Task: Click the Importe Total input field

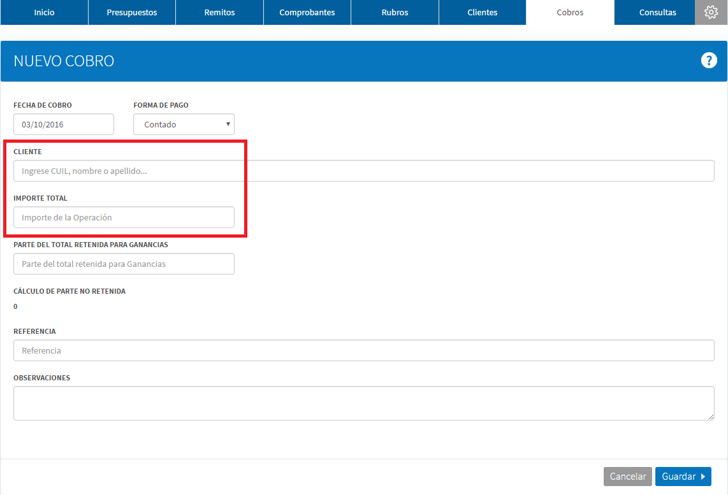Action: point(124,217)
